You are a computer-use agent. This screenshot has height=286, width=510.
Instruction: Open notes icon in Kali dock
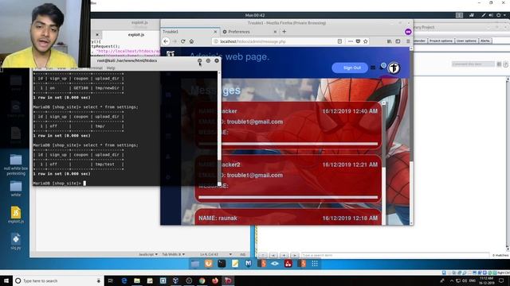click(235, 264)
